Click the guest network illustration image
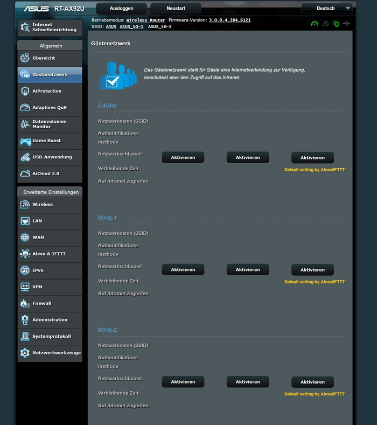Screen dimensions: 377x425 coord(118,75)
